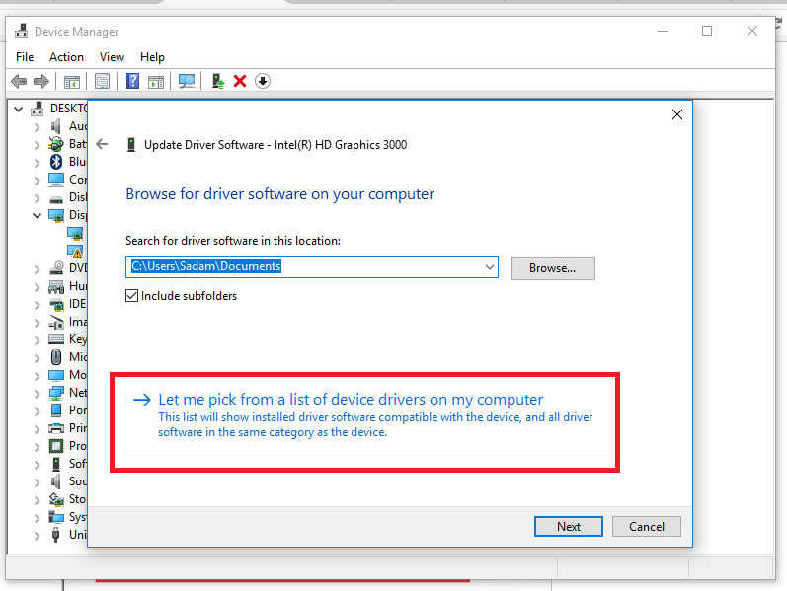Click the Computer monitor icon in device tree

click(x=56, y=180)
